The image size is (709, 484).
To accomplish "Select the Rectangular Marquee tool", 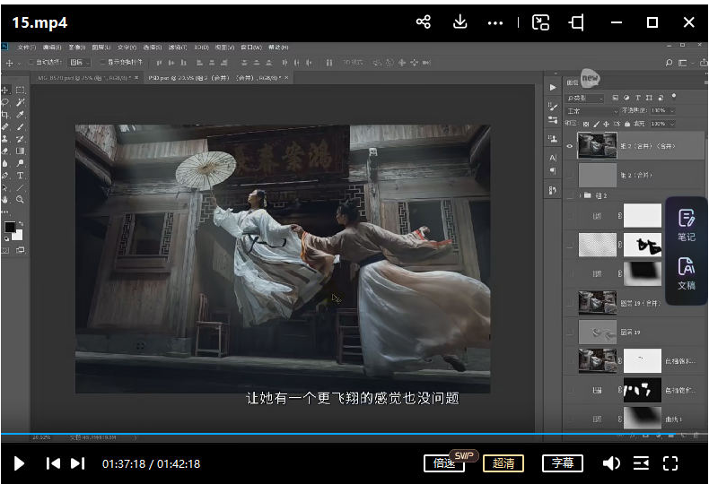I will (21, 91).
